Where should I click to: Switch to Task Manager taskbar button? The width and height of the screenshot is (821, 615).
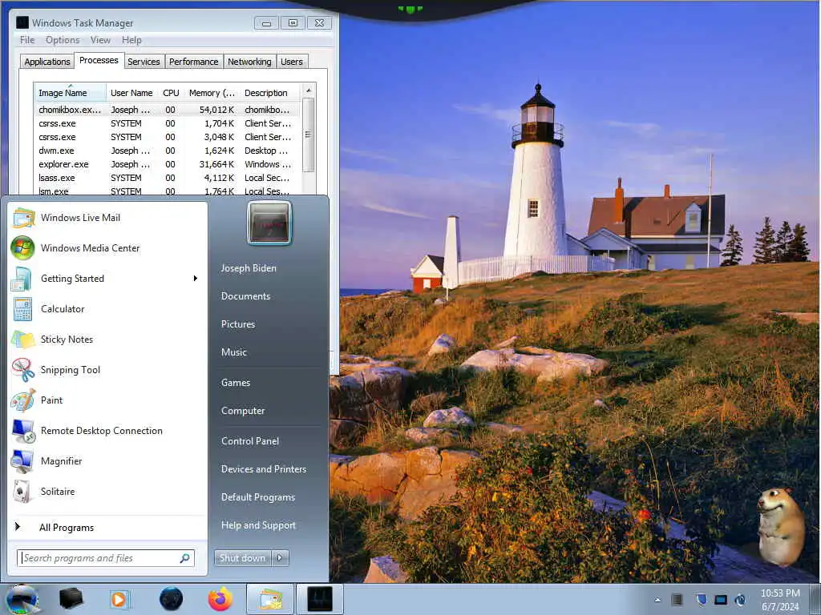(x=319, y=599)
